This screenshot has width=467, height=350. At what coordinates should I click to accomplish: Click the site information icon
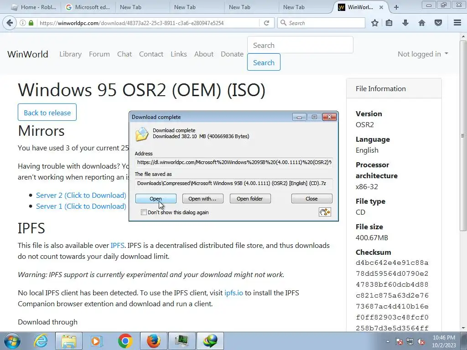tap(23, 23)
